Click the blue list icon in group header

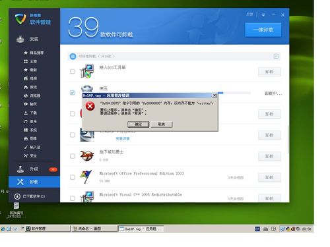(x=73, y=57)
